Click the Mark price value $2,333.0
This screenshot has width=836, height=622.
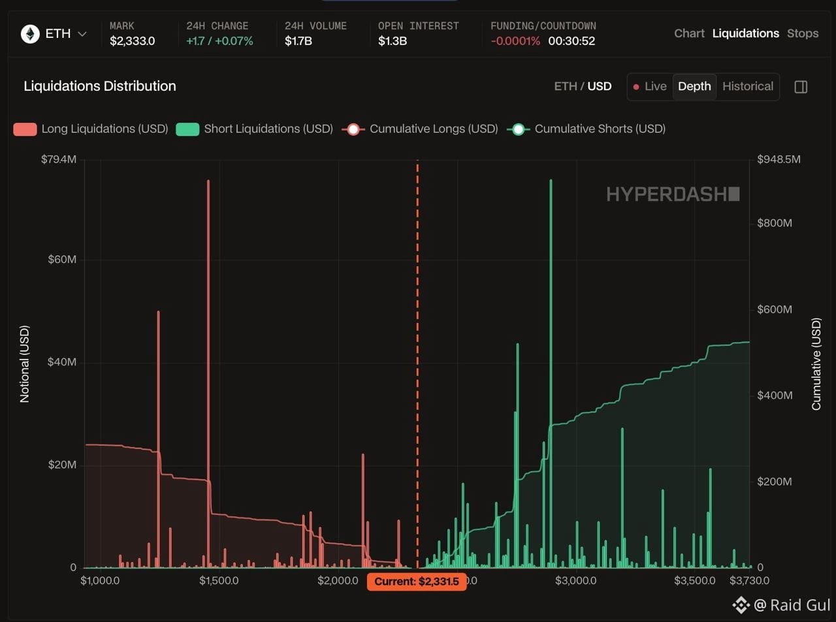pyautogui.click(x=133, y=41)
